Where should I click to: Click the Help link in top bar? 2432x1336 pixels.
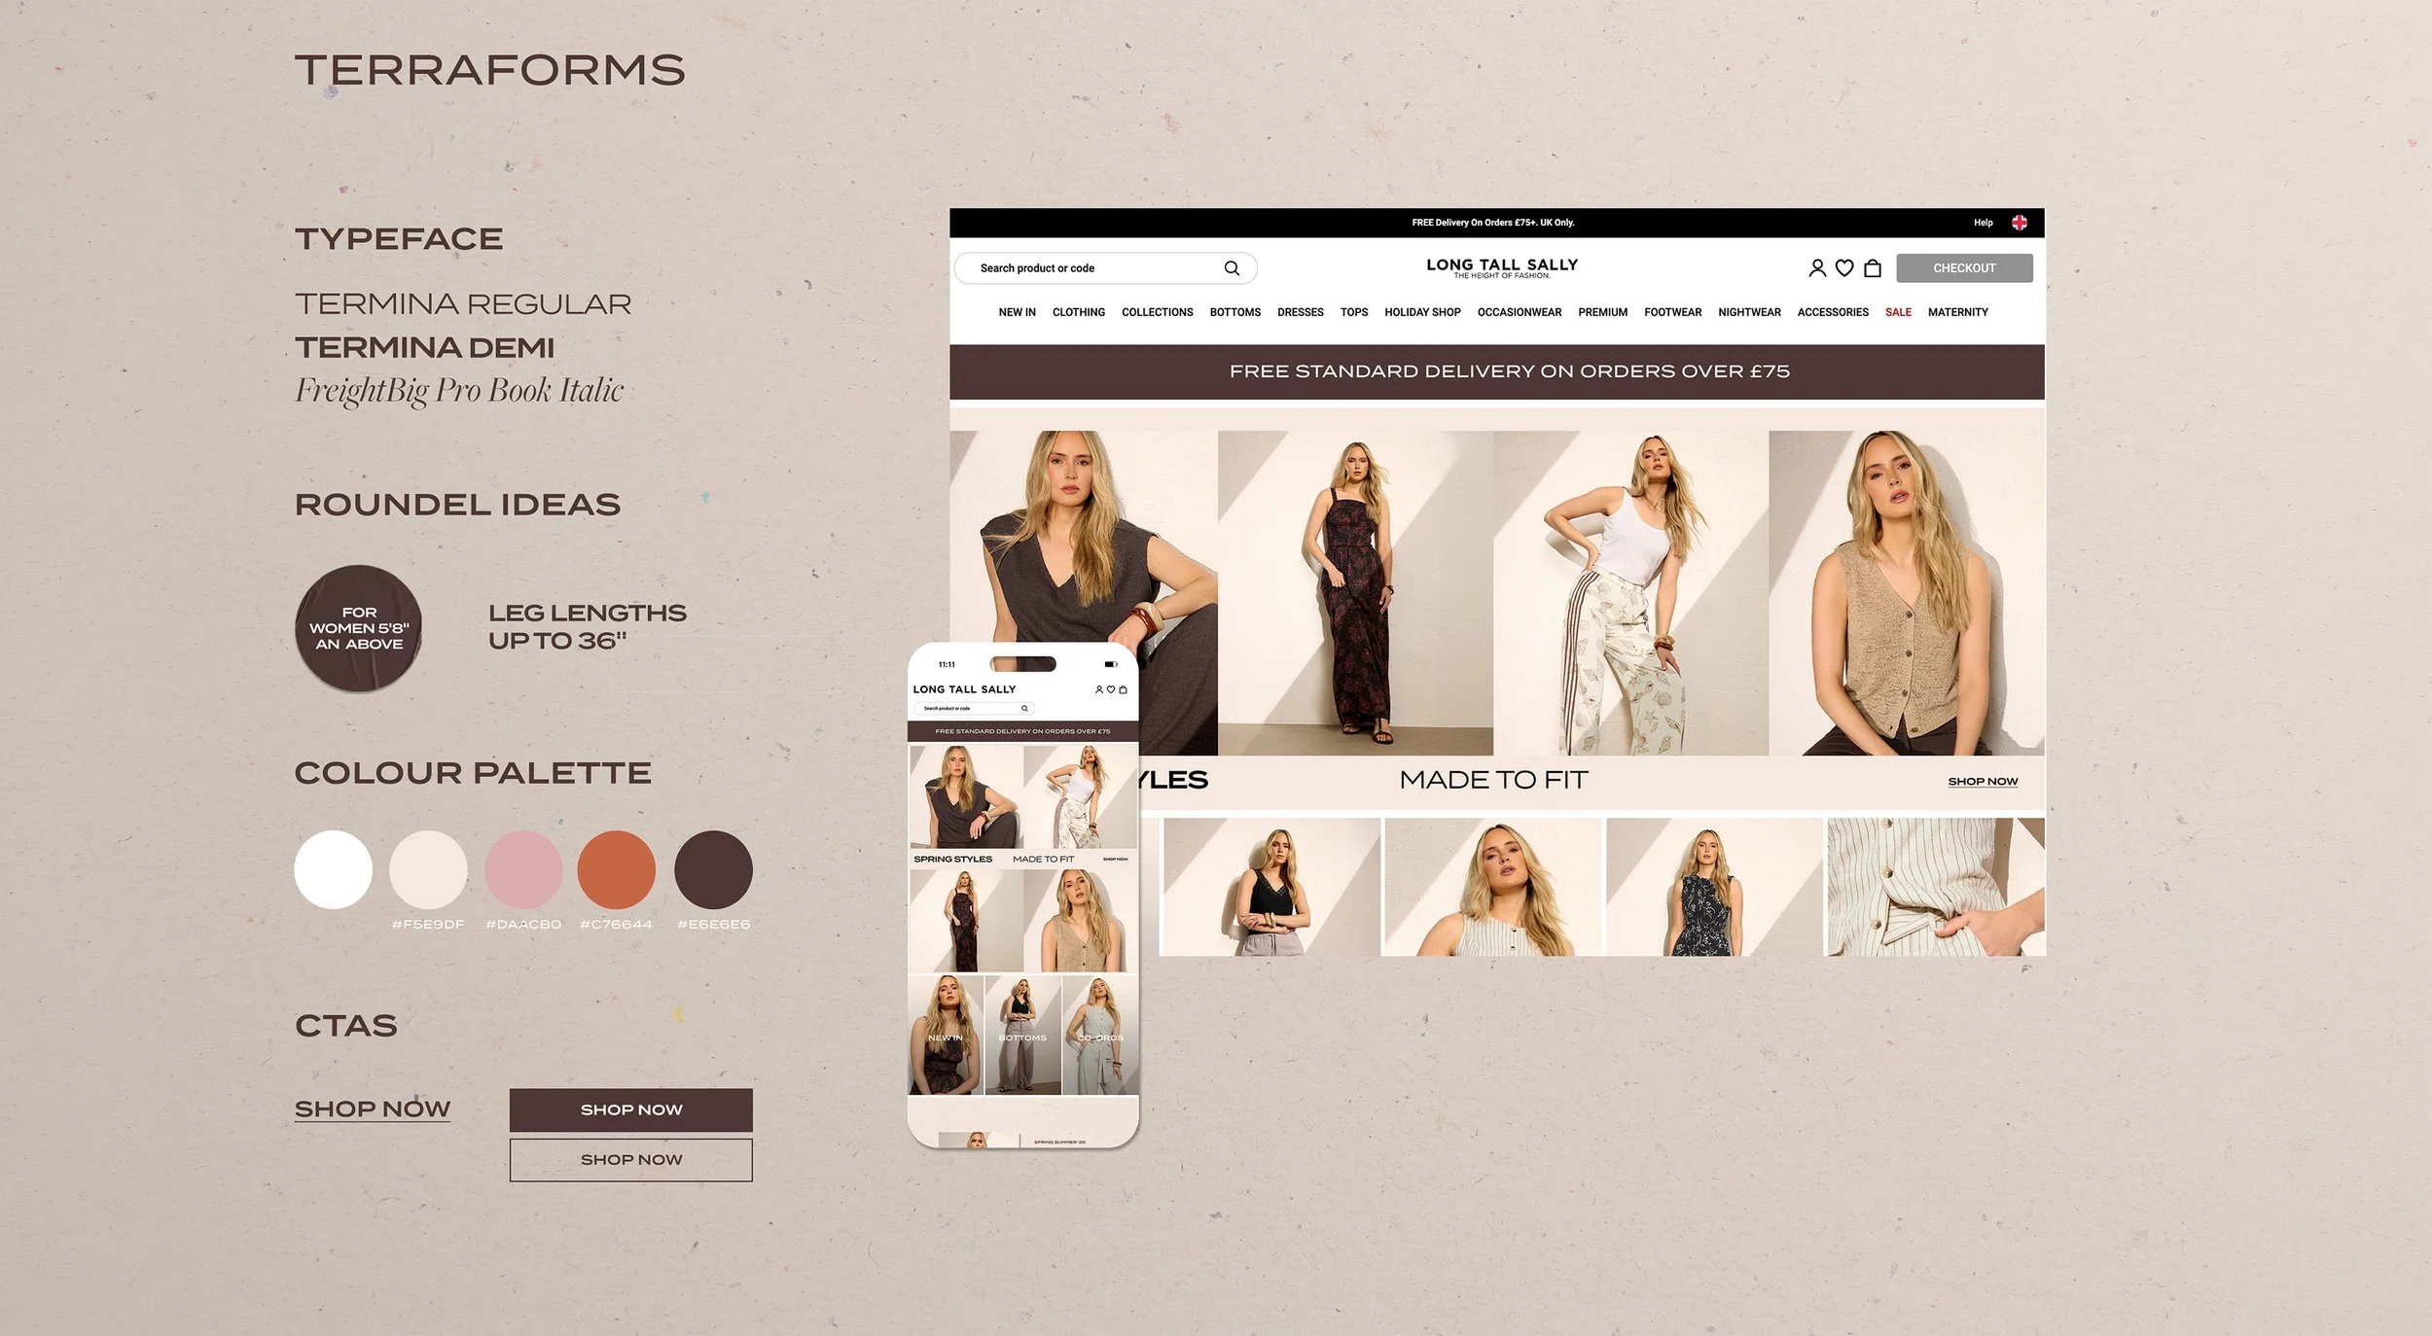(1983, 223)
